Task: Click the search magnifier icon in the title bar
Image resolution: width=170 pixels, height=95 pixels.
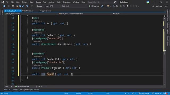Action: [x=115, y=2]
